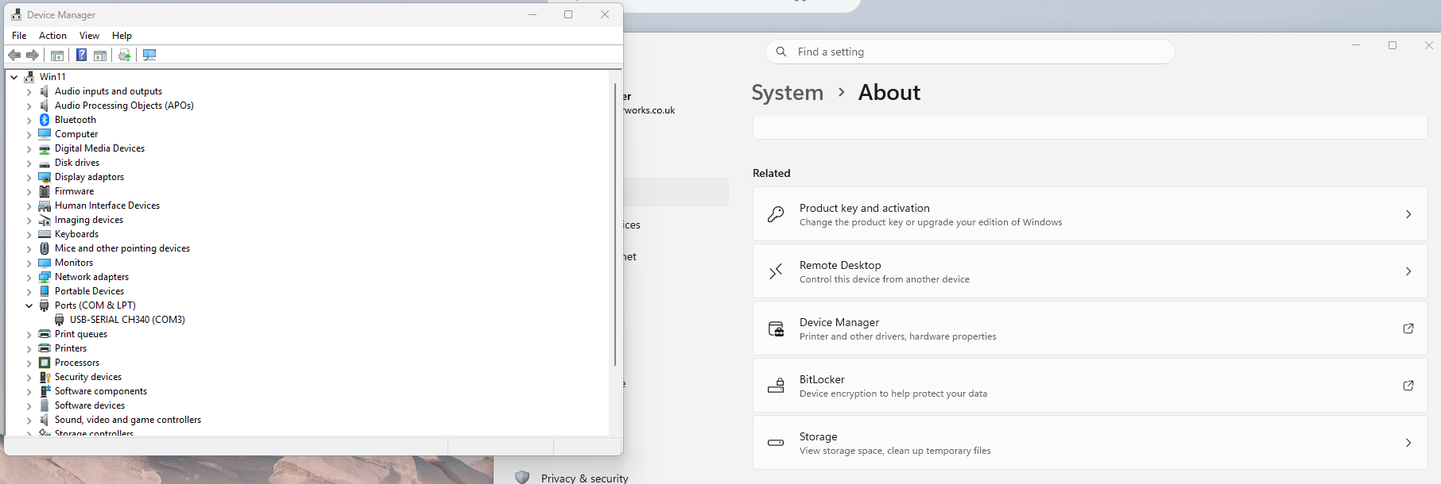Expand Audio Processing Objects (APOs)
Image resolution: width=1441 pixels, height=484 pixels.
pyautogui.click(x=29, y=106)
